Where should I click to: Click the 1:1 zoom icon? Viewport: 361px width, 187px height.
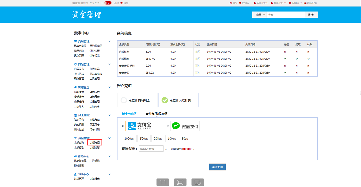(163, 182)
